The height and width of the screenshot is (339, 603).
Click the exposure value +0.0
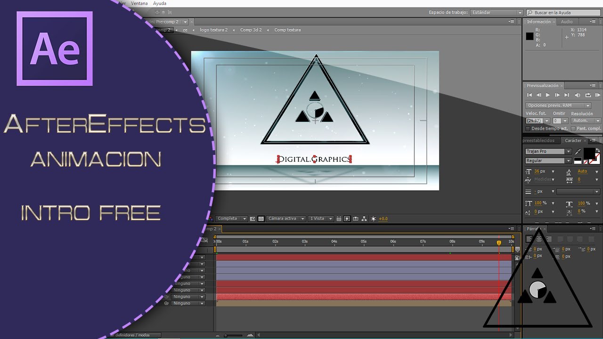coord(383,218)
